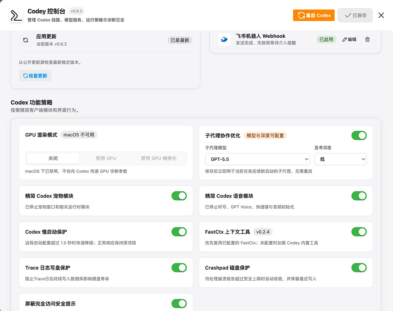
Task: Click the 已保存 saved button
Action: 355,15
